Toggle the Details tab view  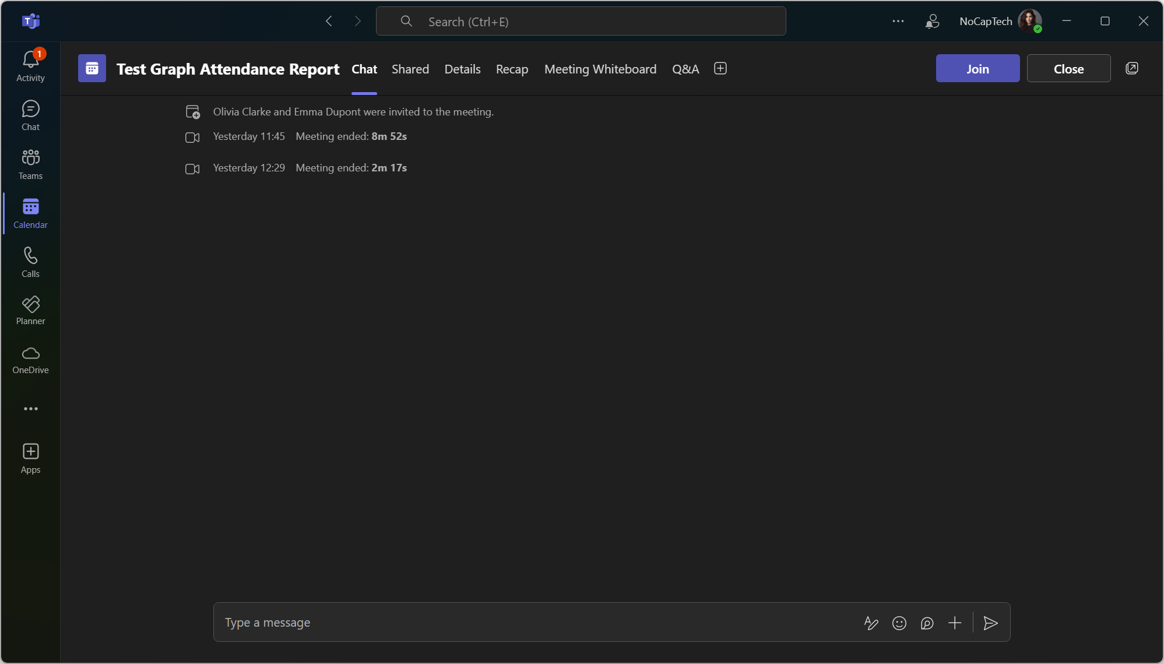[x=463, y=69]
